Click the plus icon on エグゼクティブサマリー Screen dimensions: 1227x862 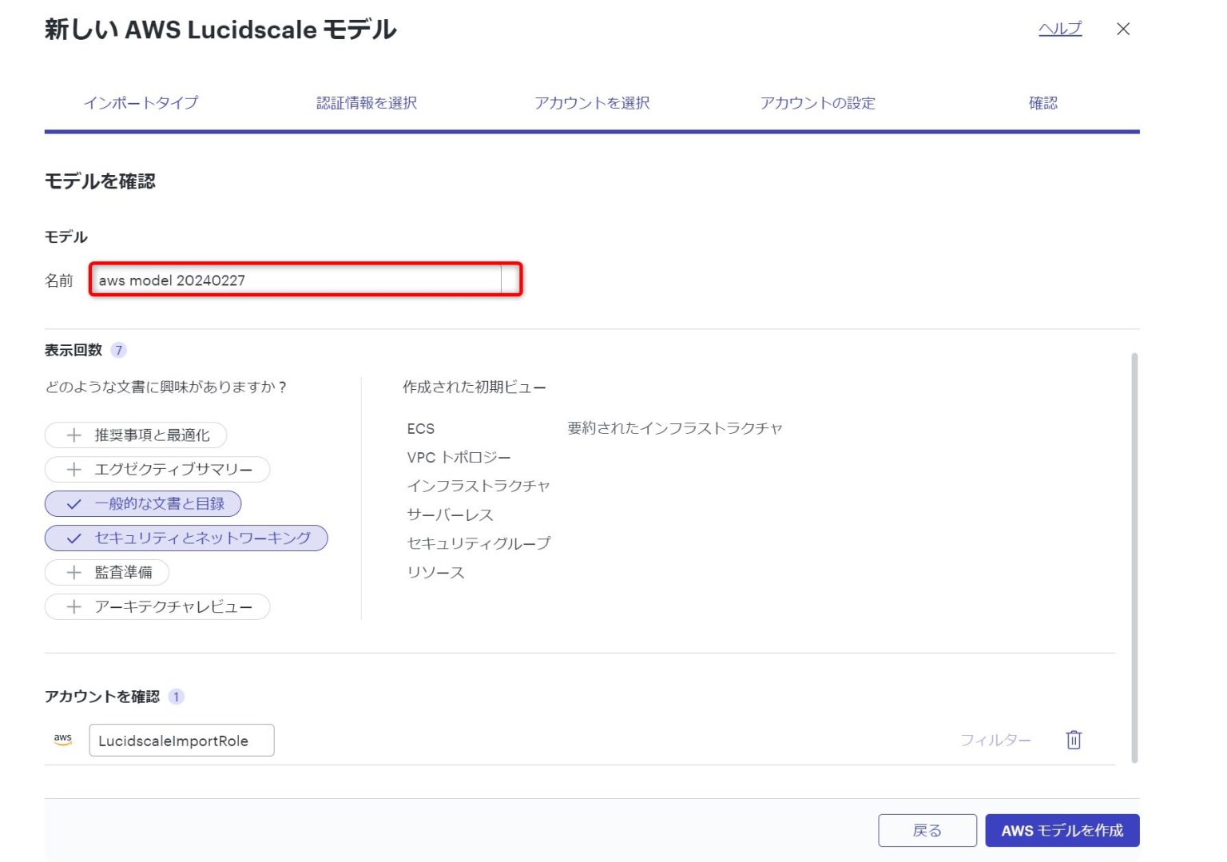[x=74, y=469]
